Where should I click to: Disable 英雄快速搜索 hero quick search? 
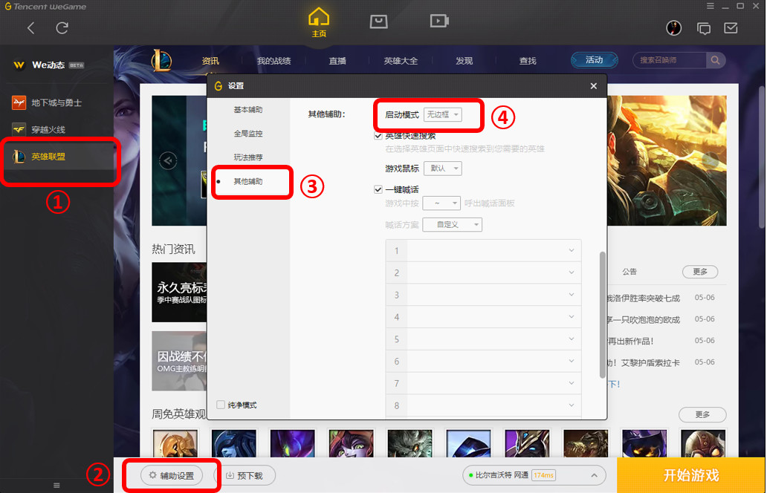tap(378, 135)
